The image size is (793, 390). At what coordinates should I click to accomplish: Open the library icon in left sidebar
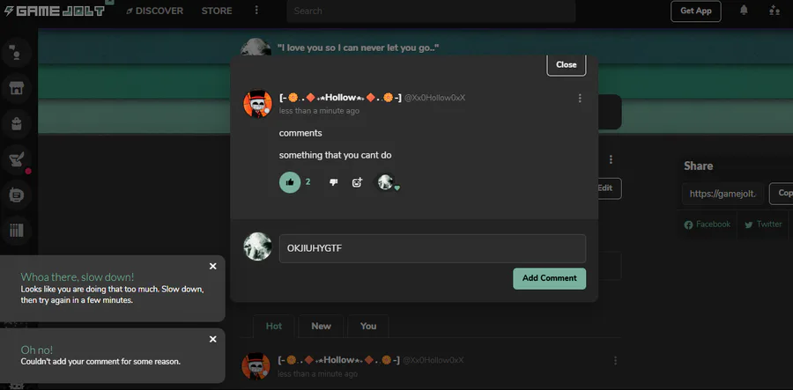tap(17, 231)
